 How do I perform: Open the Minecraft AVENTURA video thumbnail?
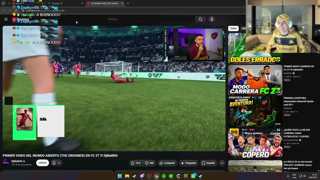point(255,112)
